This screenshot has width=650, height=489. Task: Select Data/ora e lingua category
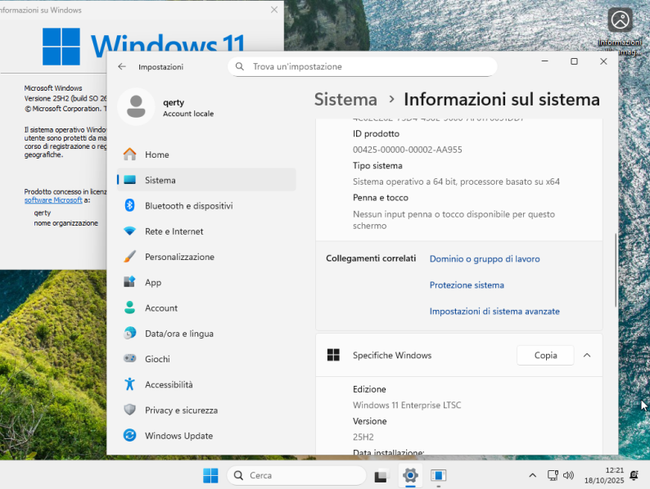pos(206,334)
